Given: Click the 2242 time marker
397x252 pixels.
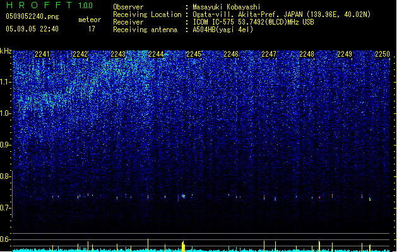Looking at the screenshot, I should 80,54.
